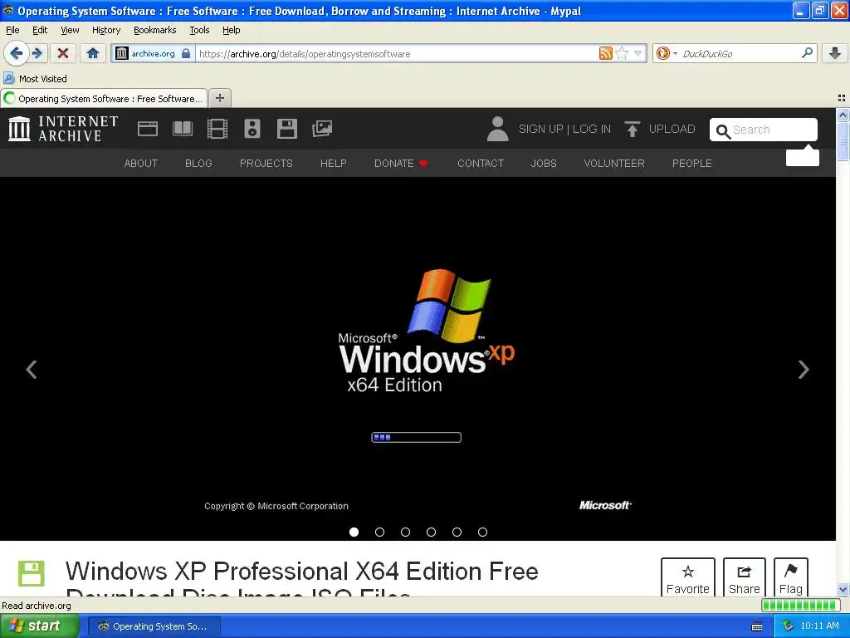The width and height of the screenshot is (850, 638).
Task: Click into the Internet Archive Search field
Action: (764, 130)
